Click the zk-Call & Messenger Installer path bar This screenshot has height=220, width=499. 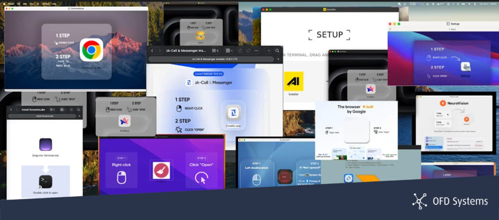click(214, 59)
